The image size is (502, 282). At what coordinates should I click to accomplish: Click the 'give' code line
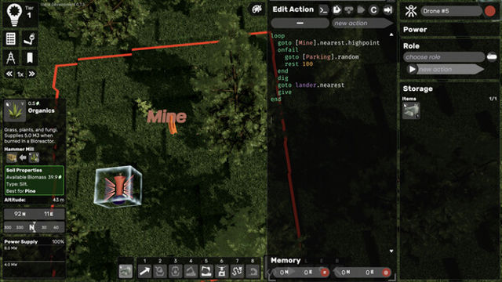click(x=284, y=92)
